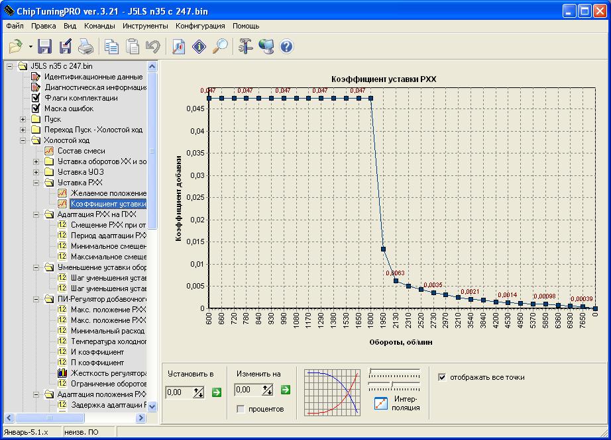611x440 pixels.
Task: Open a firmware file with toolbar icon
Action: tap(15, 46)
